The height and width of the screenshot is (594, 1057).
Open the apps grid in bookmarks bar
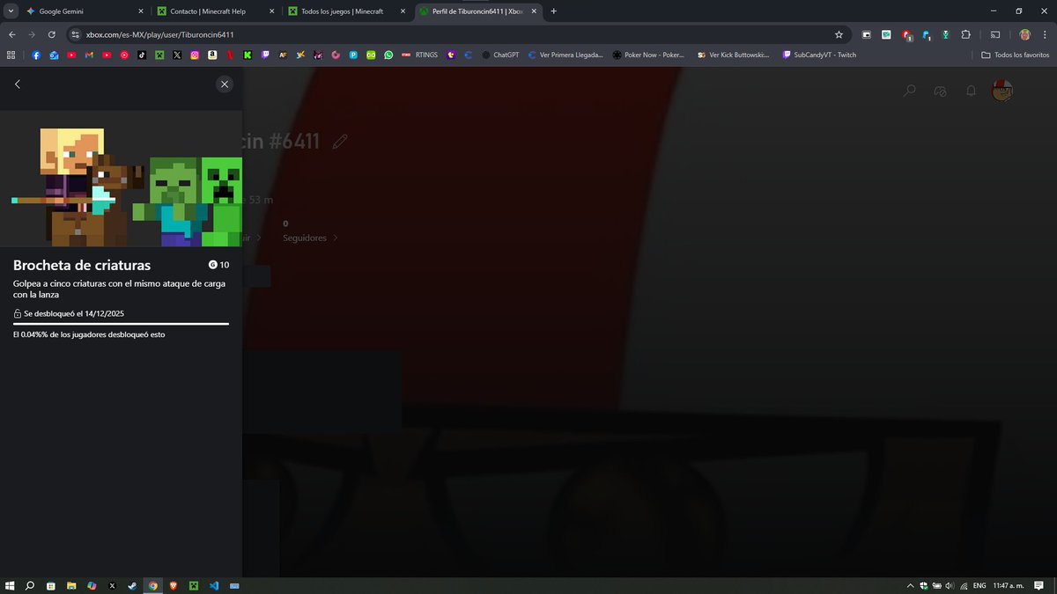[x=11, y=55]
